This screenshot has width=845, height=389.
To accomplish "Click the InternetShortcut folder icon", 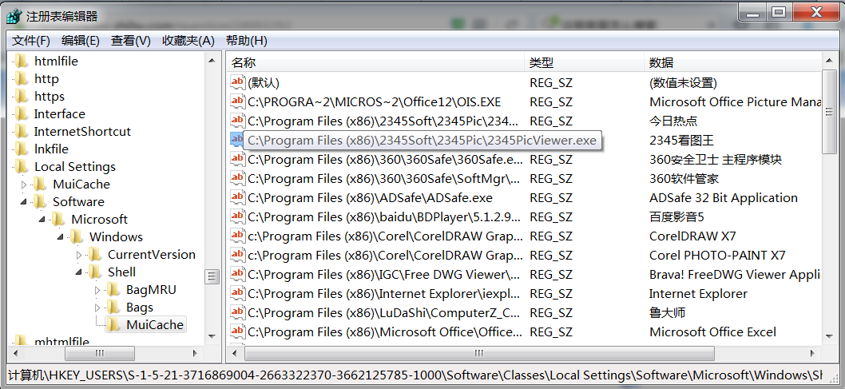I will point(22,132).
